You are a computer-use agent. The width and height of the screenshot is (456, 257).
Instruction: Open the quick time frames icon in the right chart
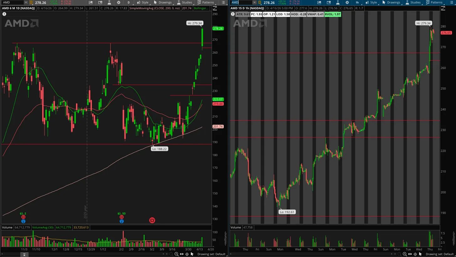329,3
